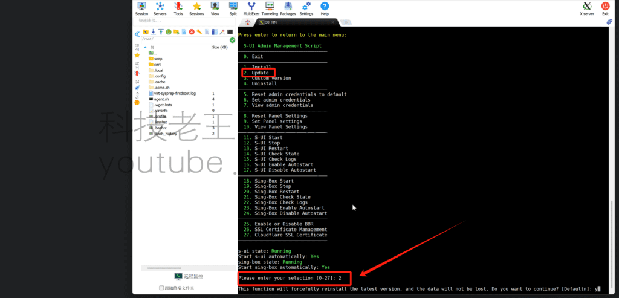
Task: Open the Session toolbar icon
Action: pos(141,8)
